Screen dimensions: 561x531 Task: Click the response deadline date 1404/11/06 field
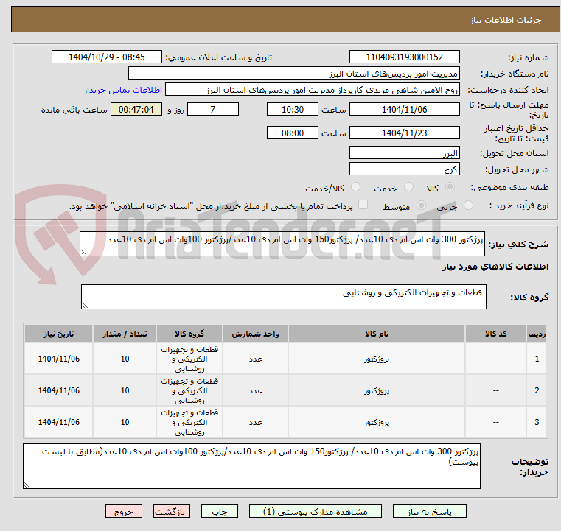click(x=404, y=109)
